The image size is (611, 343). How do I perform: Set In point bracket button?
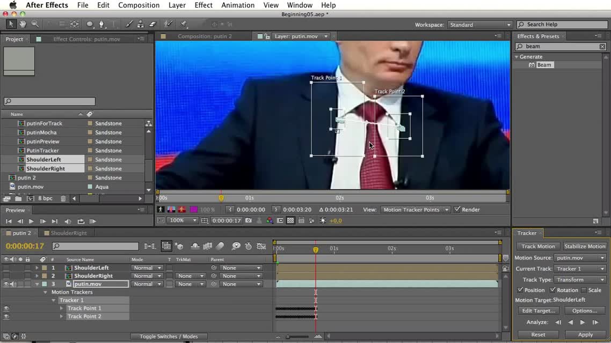[x=230, y=209]
